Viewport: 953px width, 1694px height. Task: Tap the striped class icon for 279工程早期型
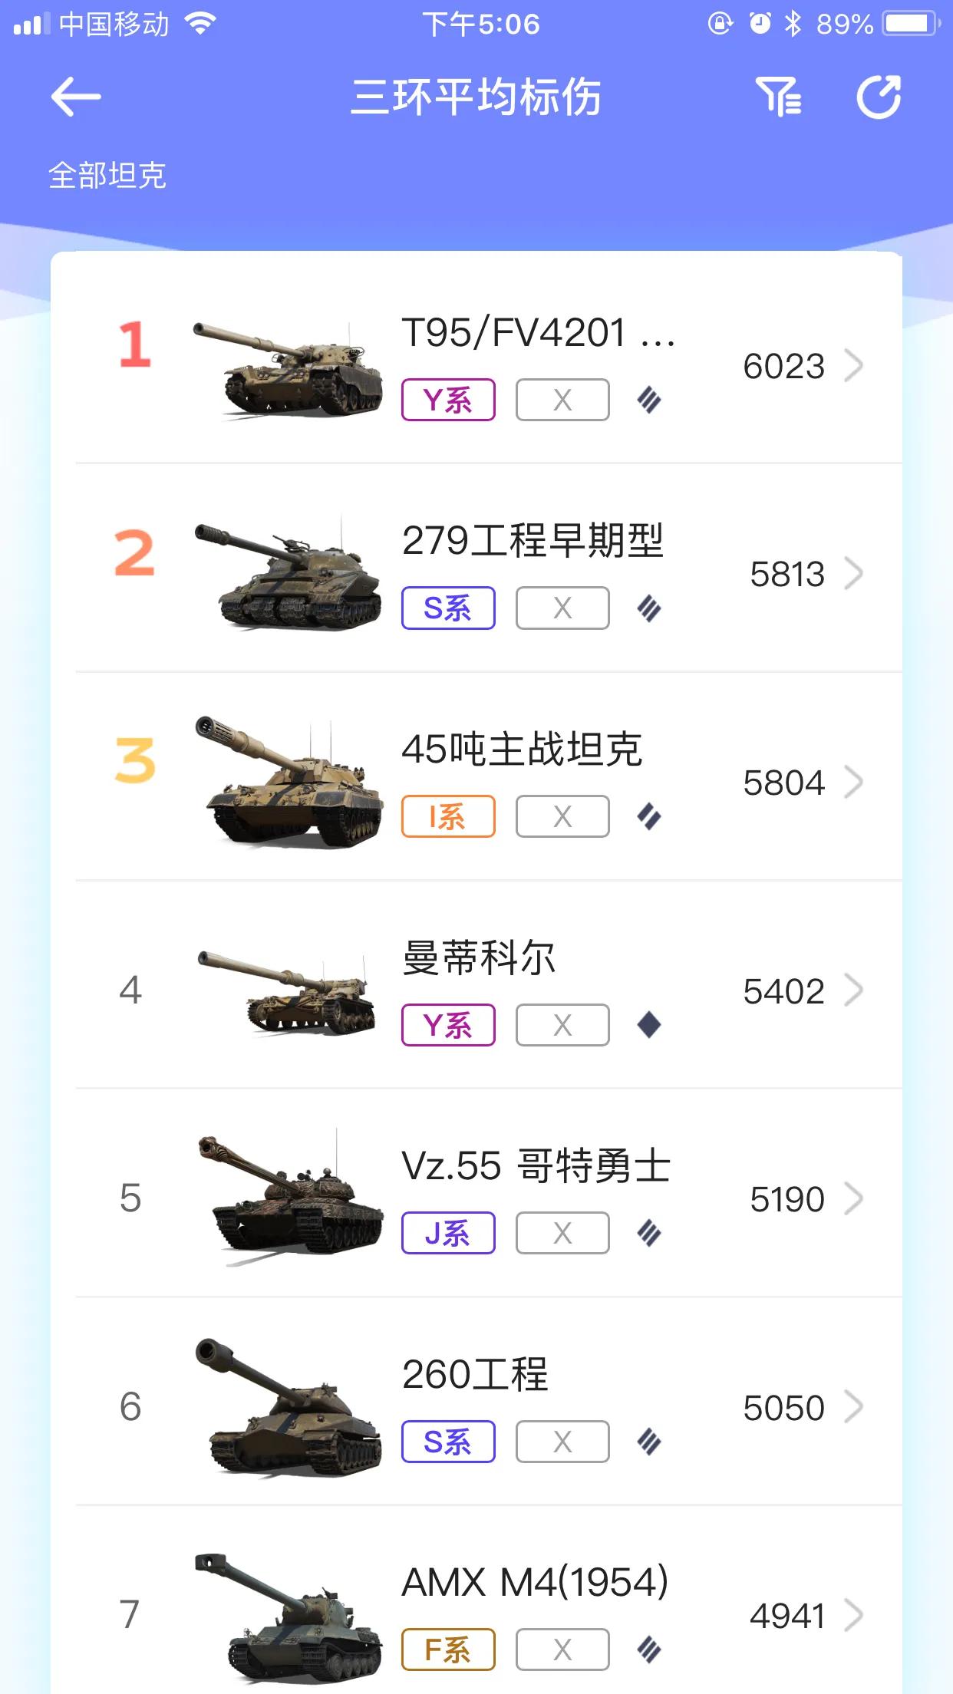point(649,608)
